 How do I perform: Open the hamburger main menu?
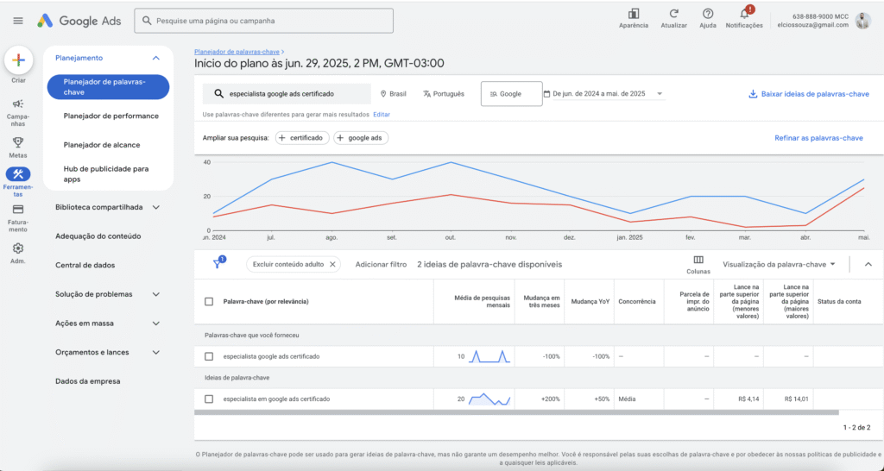18,21
